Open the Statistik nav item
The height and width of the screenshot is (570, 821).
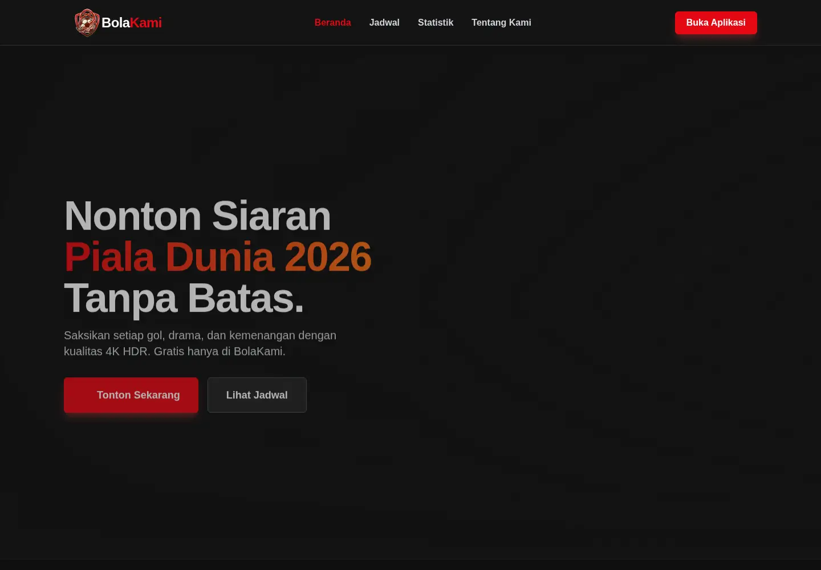click(436, 23)
